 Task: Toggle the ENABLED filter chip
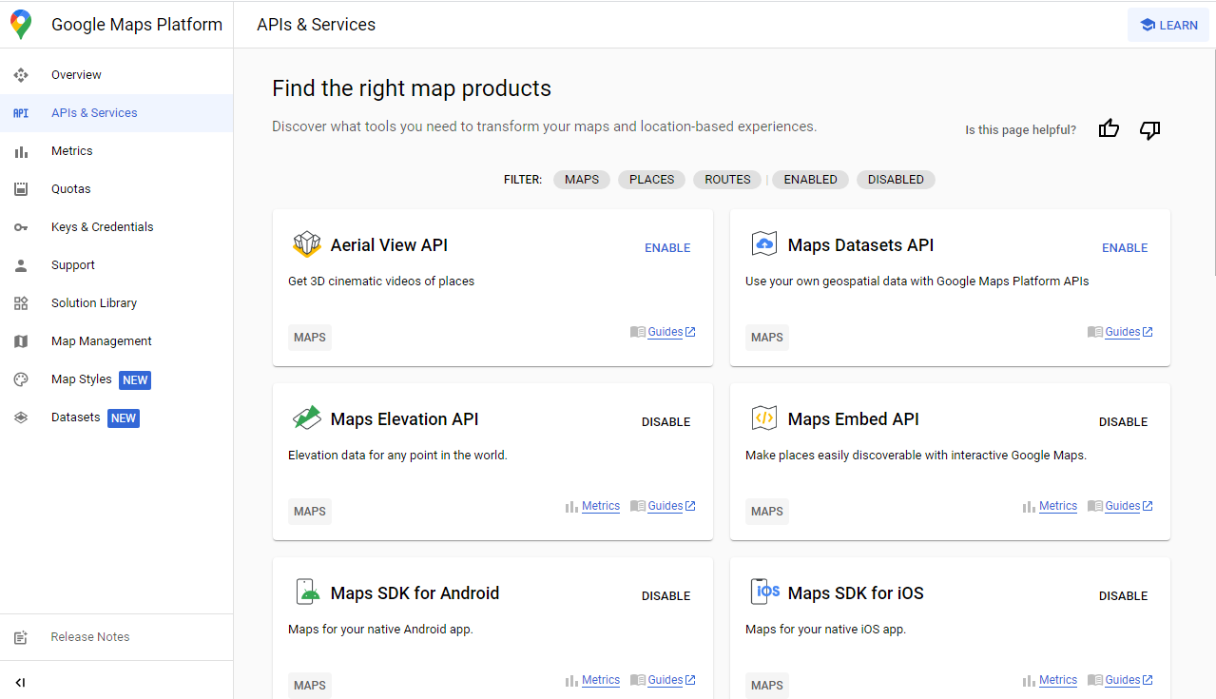point(811,180)
